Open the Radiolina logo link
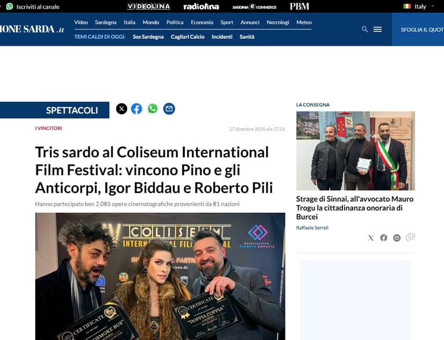 (201, 6)
